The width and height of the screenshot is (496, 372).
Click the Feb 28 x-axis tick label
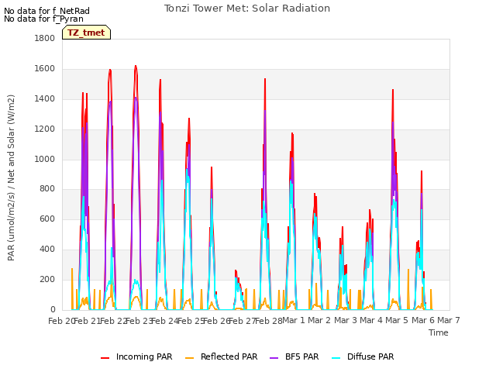[269, 321]
